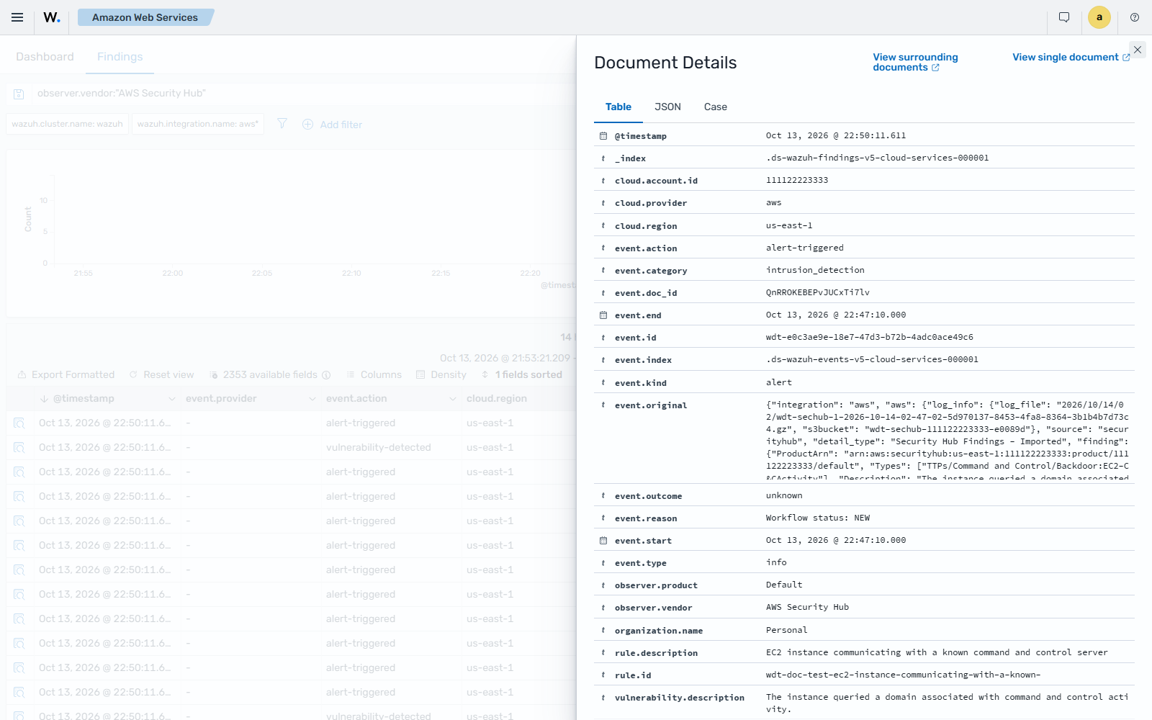Click Reset view button
The width and height of the screenshot is (1152, 720).
[x=161, y=374]
